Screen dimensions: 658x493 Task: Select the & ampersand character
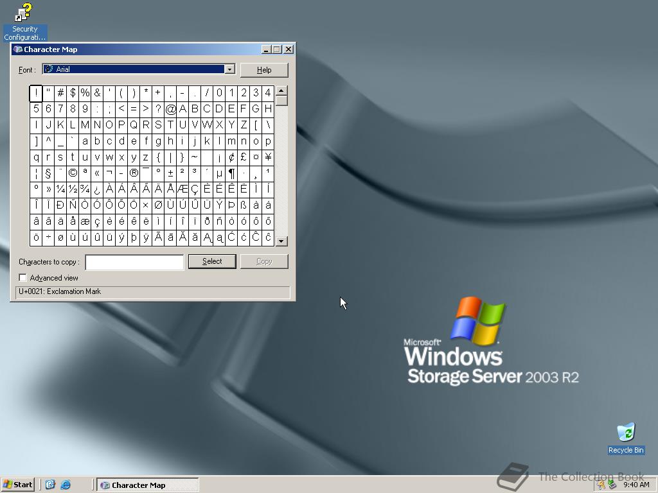click(x=98, y=92)
